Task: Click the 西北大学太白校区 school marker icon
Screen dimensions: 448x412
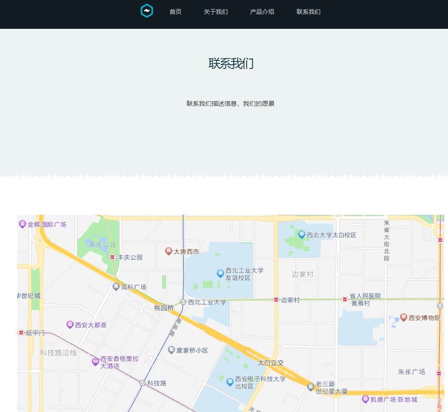Action: click(302, 234)
